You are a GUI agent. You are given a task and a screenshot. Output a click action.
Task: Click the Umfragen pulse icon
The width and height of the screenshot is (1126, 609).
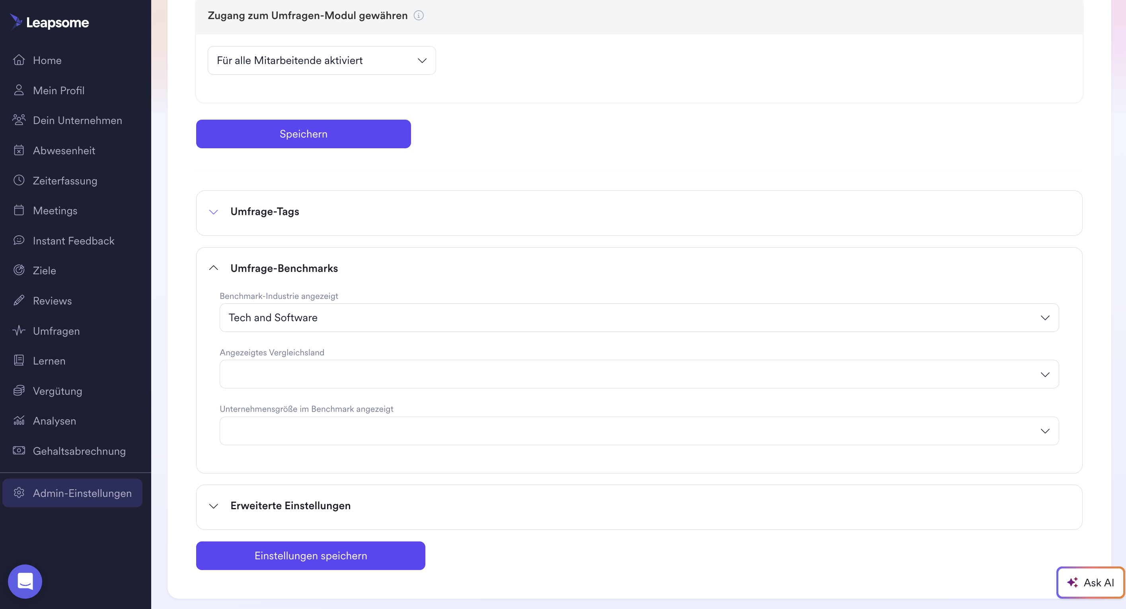click(19, 330)
